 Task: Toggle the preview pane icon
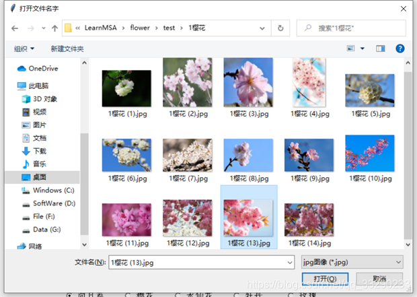click(x=380, y=48)
